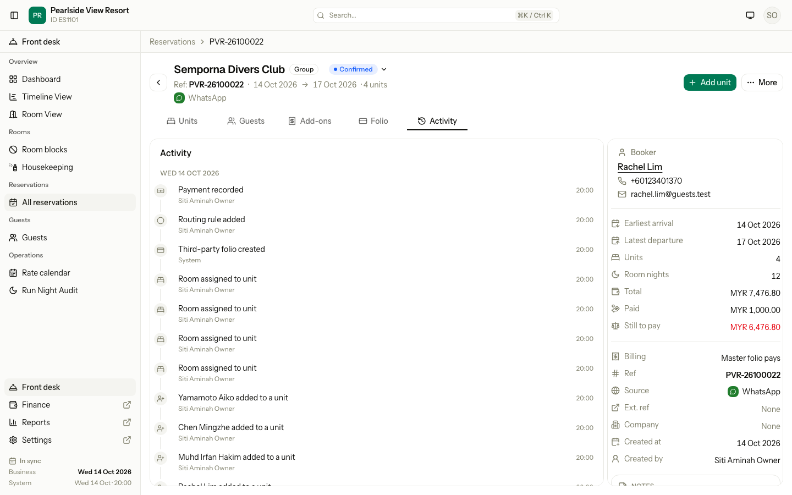Click the Payment recorded activity icon

click(161, 191)
